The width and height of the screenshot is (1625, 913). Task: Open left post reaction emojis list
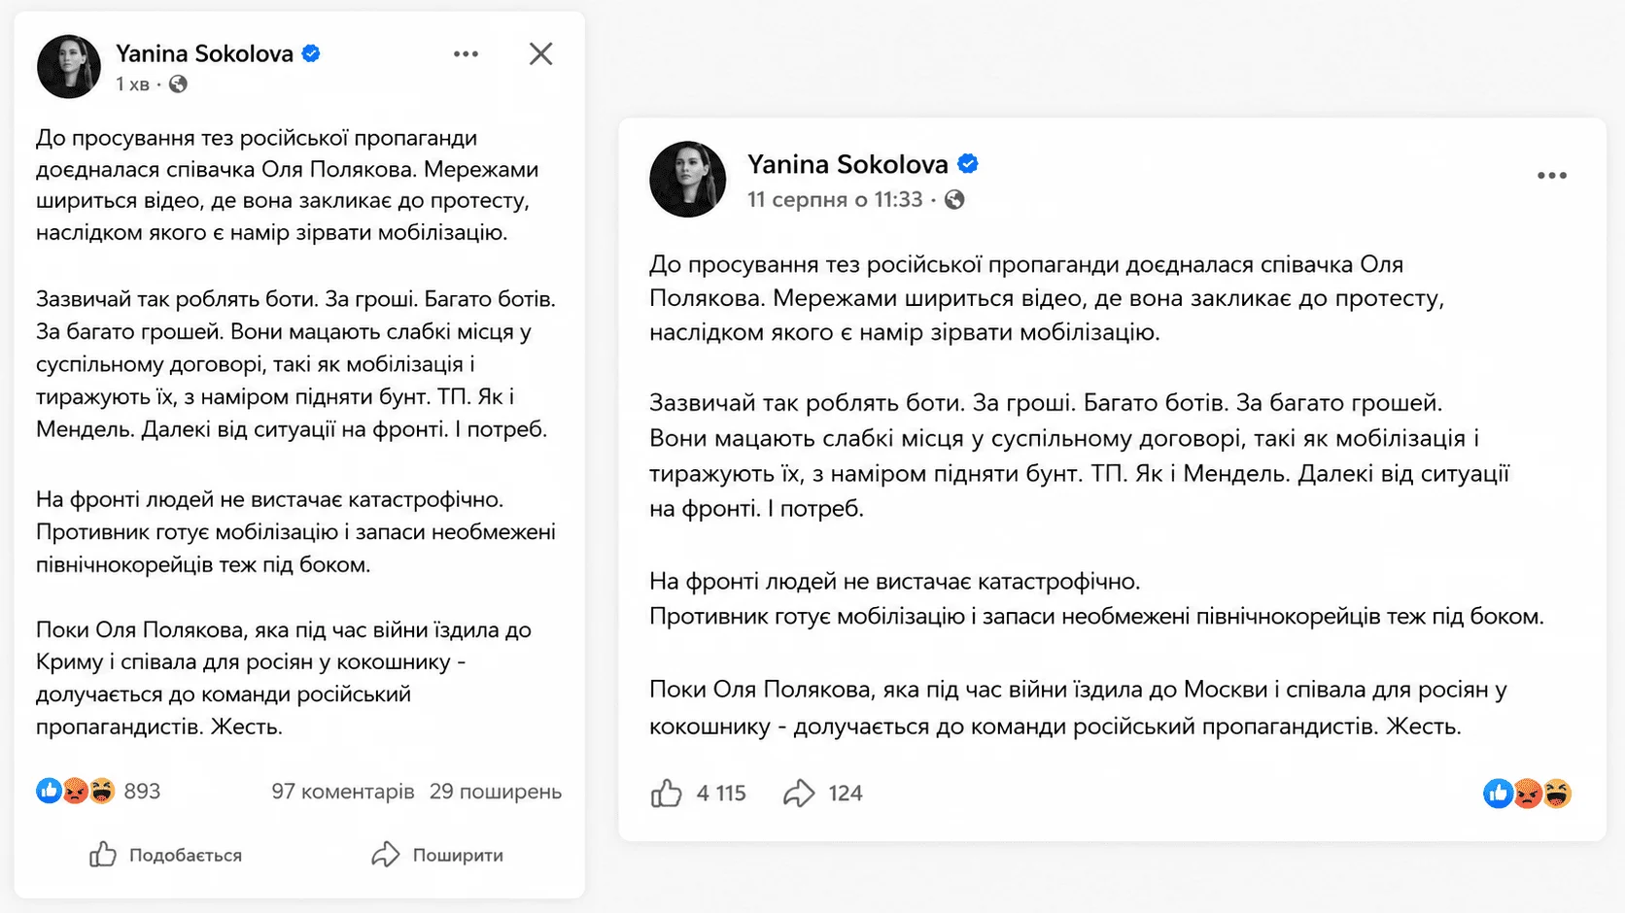coord(76,792)
